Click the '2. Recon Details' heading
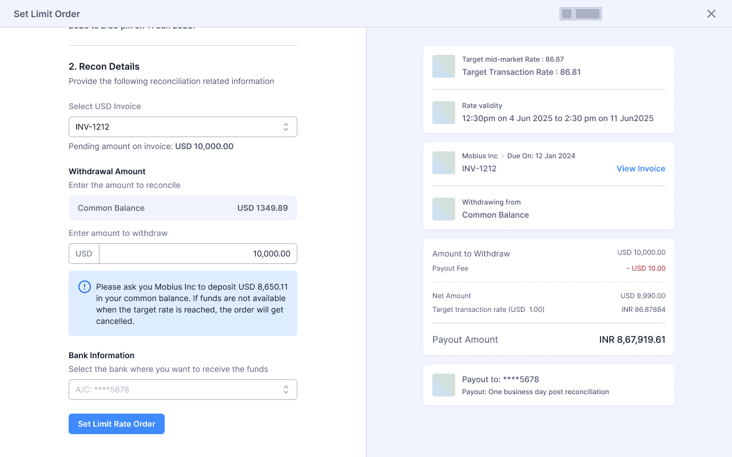Image resolution: width=732 pixels, height=457 pixels. click(x=104, y=66)
